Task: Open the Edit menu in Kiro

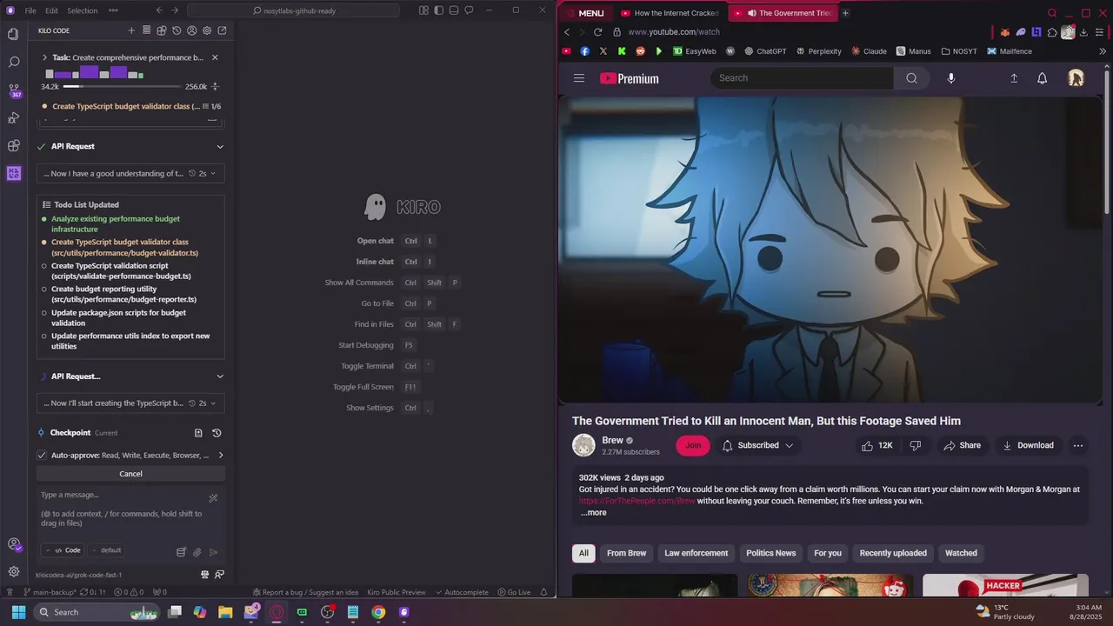Action: pyautogui.click(x=51, y=10)
